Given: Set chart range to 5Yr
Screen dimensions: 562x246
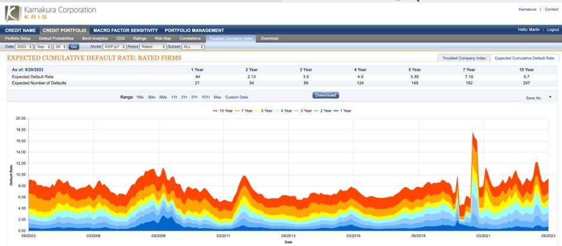Looking at the screenshot, I should (x=195, y=97).
